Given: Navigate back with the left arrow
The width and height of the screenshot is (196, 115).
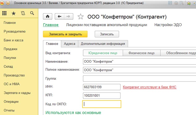Looking at the screenshot, I should pyautogui.click(x=59, y=17).
